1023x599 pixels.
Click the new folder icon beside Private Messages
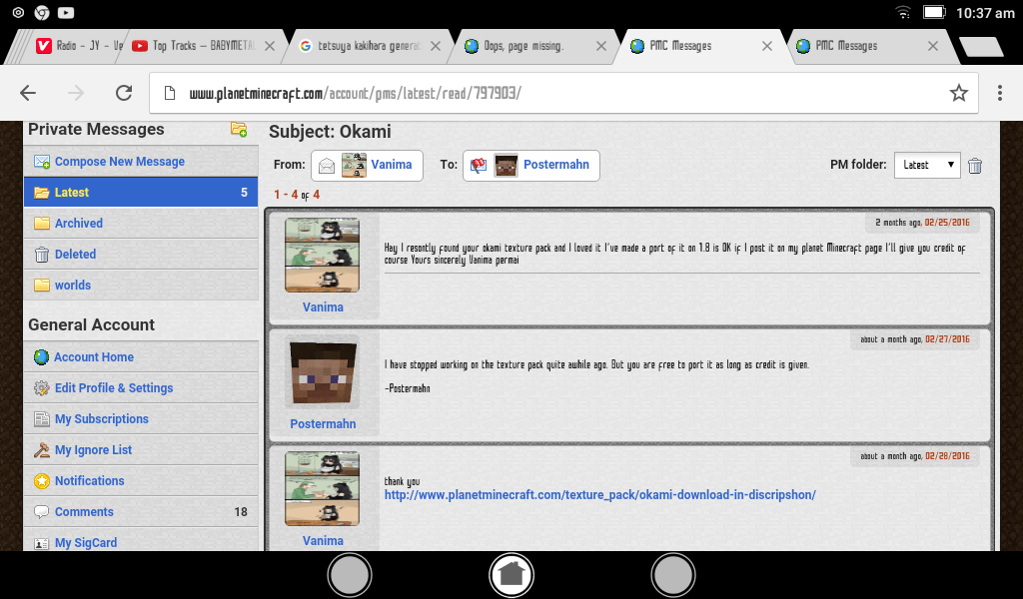[x=239, y=129]
